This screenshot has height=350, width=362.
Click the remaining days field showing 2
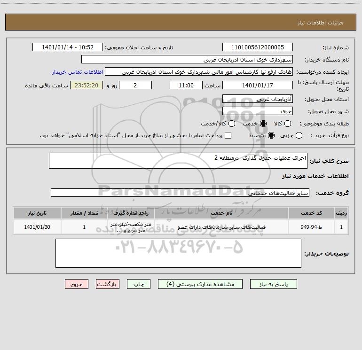[135, 85]
